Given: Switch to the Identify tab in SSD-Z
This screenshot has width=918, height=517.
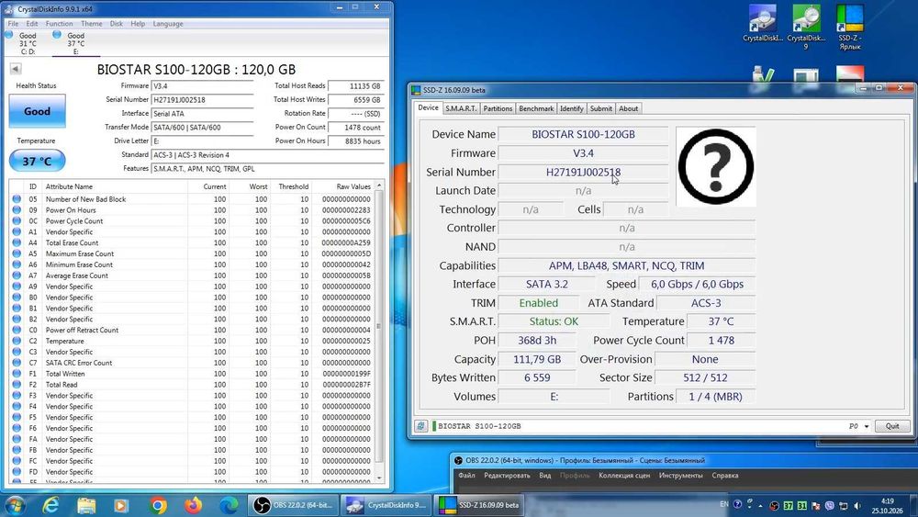Looking at the screenshot, I should pyautogui.click(x=571, y=108).
